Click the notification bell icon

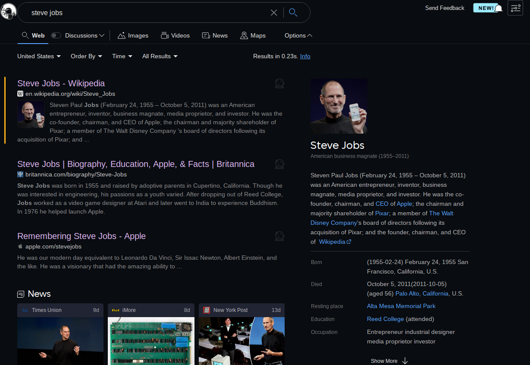point(499,9)
